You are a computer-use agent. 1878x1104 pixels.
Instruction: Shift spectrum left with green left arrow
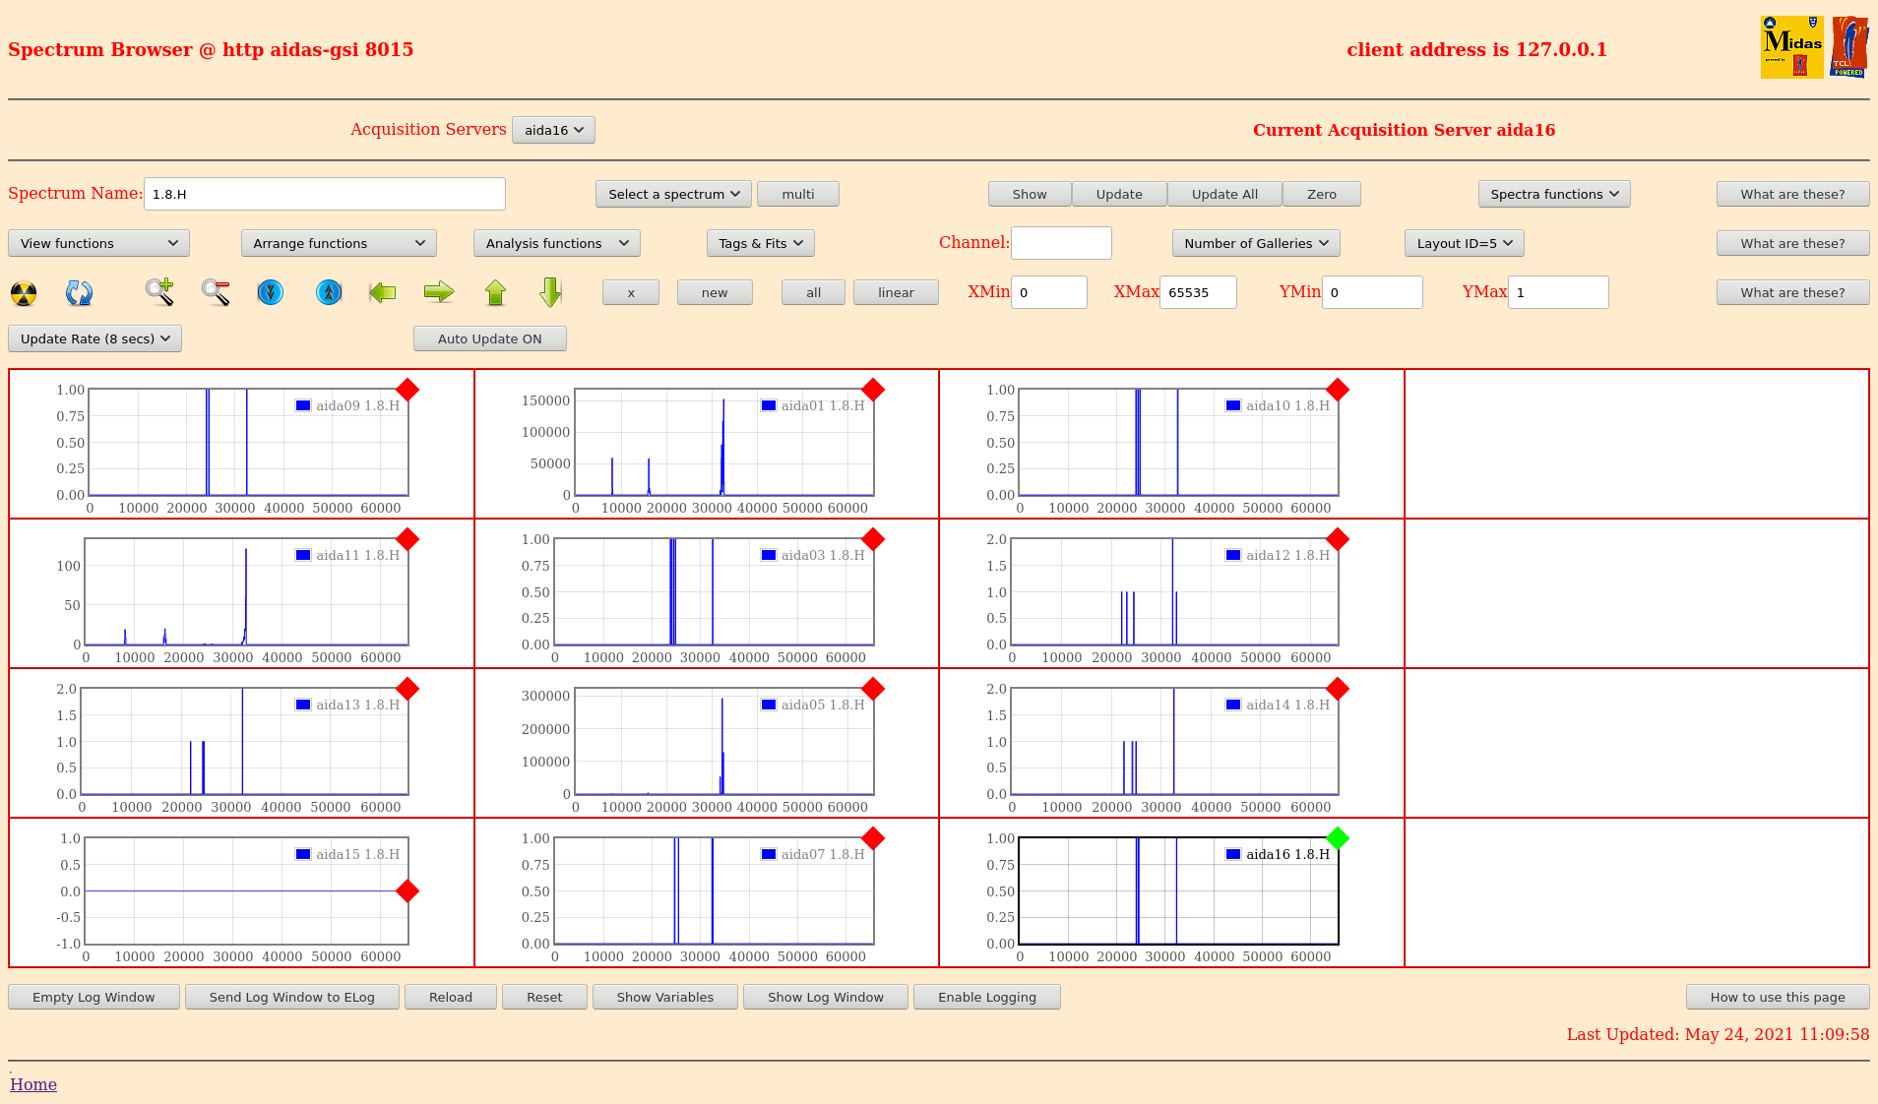tap(383, 292)
